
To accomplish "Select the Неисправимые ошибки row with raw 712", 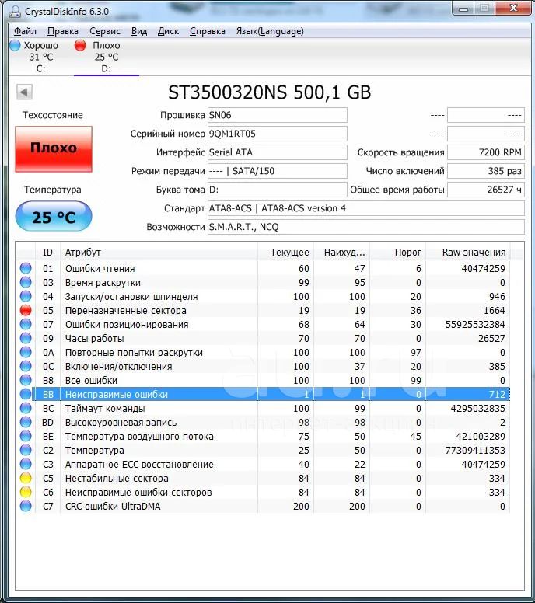I will pos(271,394).
